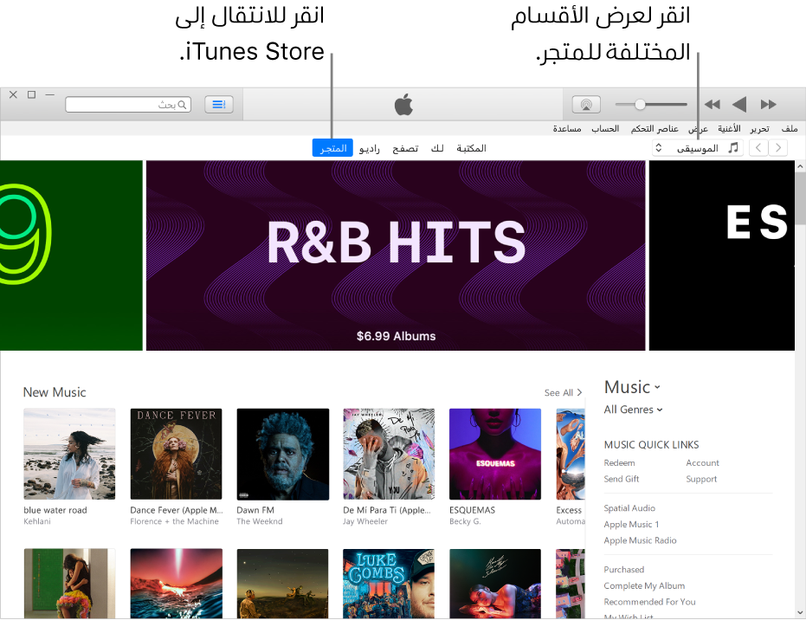Click the Purchased link in the sidebar
The height and width of the screenshot is (620, 806).
pyautogui.click(x=623, y=569)
